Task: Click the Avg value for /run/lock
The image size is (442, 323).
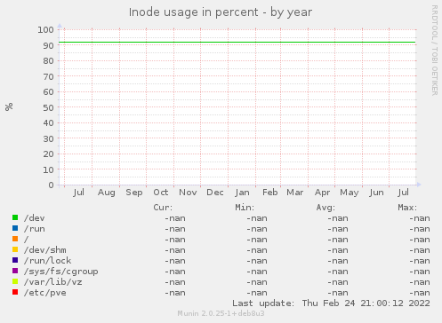Action: 338,261
